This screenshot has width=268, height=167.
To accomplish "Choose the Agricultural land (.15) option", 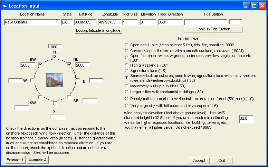I will point(127,71).
